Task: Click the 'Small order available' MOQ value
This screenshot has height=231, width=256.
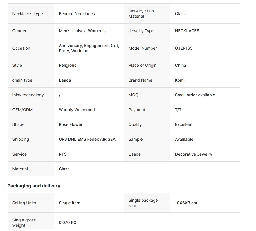Action: 195,95
